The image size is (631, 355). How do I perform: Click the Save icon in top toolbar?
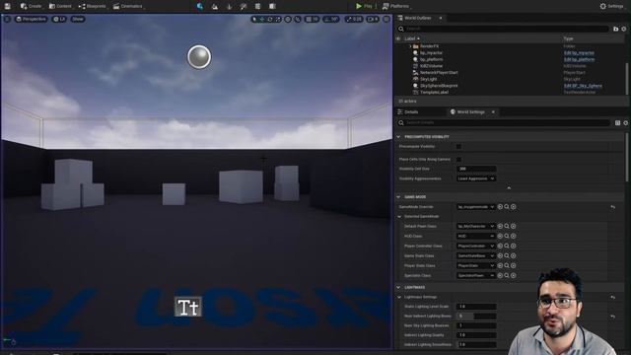click(7, 6)
